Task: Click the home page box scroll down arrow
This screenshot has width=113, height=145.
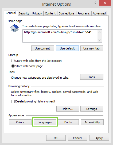Action: (x=100, y=40)
